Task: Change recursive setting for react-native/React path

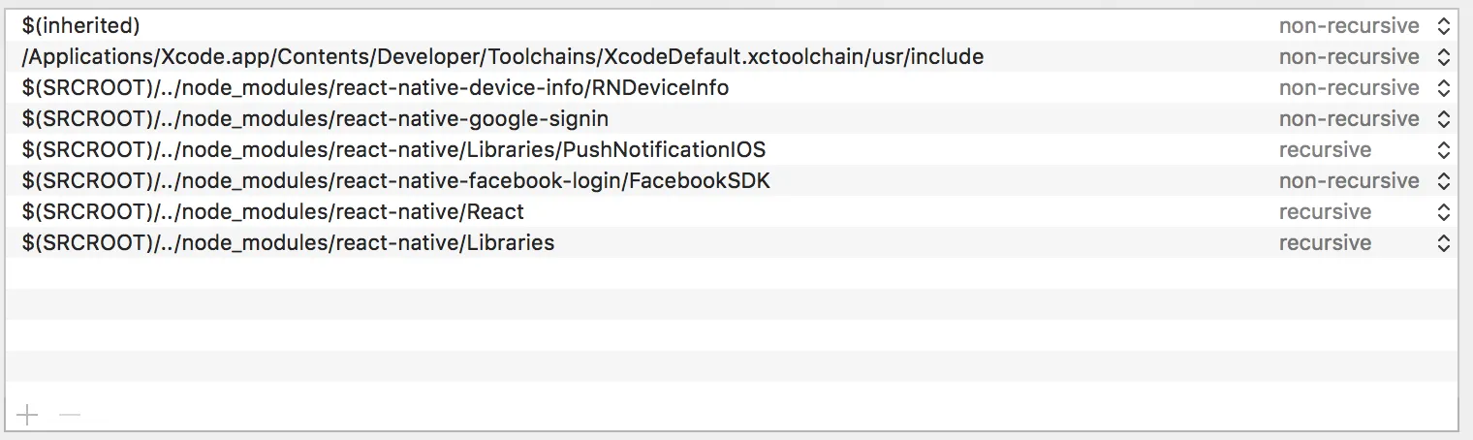Action: (1443, 212)
